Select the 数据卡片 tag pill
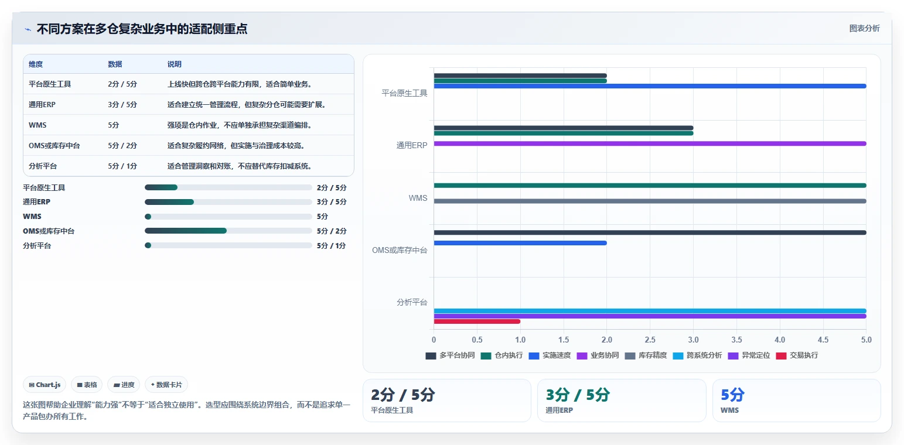The image size is (904, 445). pos(166,385)
